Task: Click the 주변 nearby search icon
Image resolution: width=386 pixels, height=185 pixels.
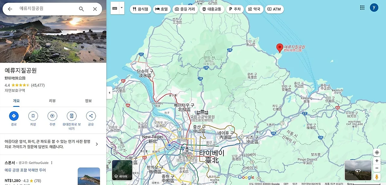Action: (x=52, y=116)
